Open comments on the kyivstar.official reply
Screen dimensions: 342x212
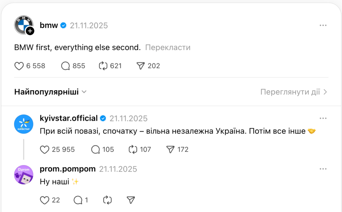96,149
